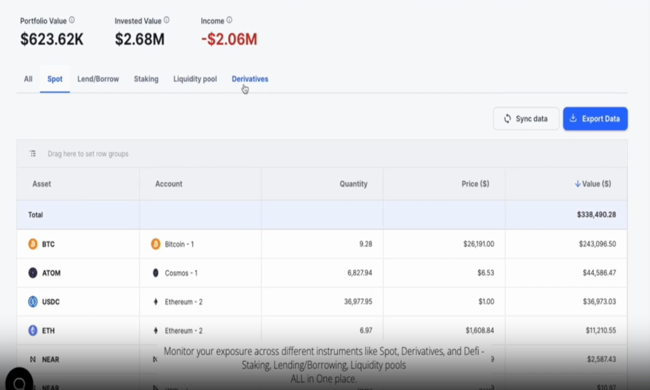Click ATOM quantity 6,827.94

click(x=360, y=273)
